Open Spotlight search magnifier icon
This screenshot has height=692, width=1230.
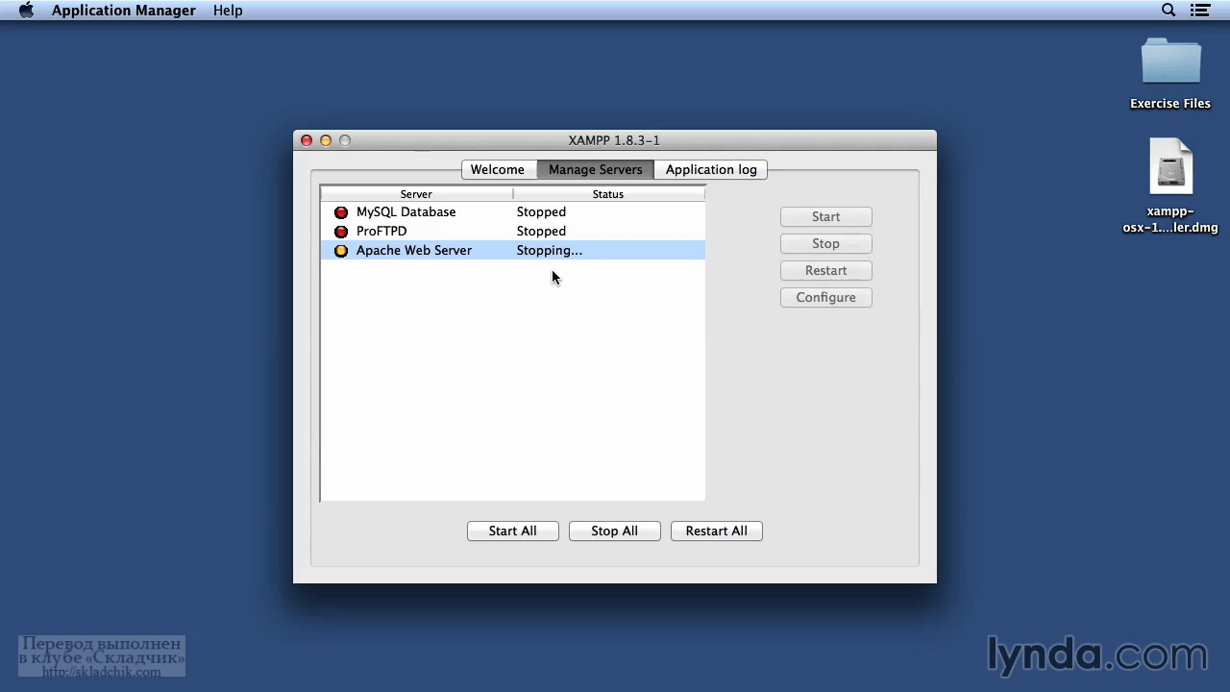coord(1168,11)
